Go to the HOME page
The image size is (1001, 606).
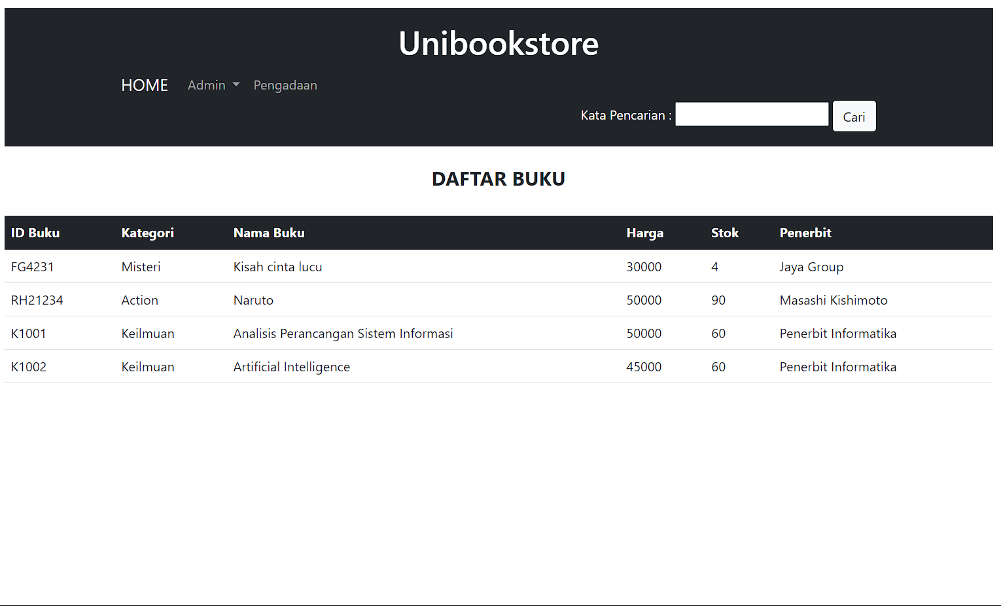tap(145, 86)
